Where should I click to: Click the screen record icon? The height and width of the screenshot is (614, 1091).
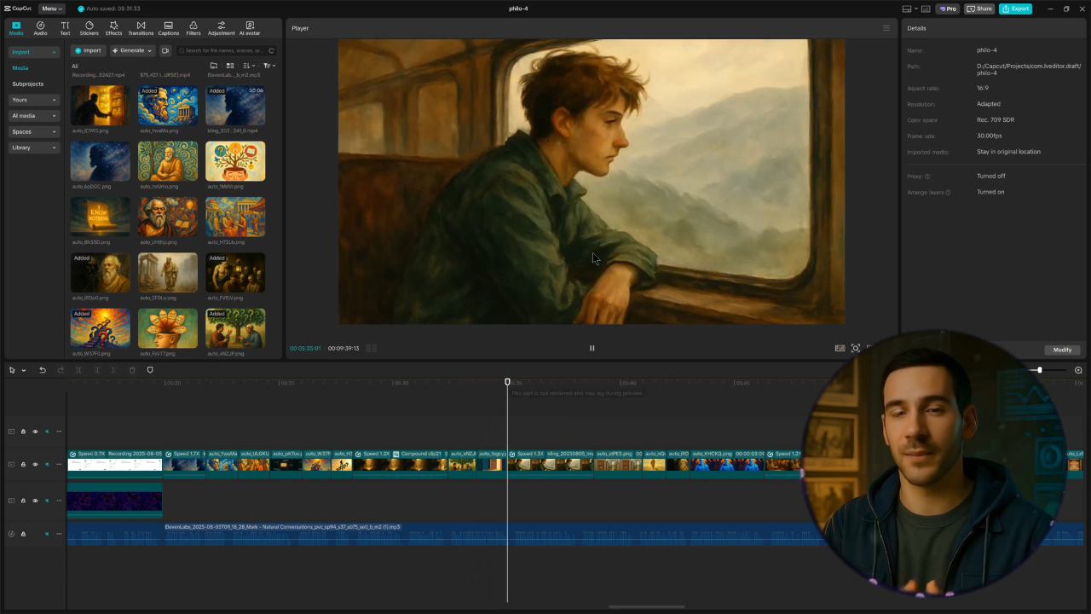pyautogui.click(x=165, y=50)
